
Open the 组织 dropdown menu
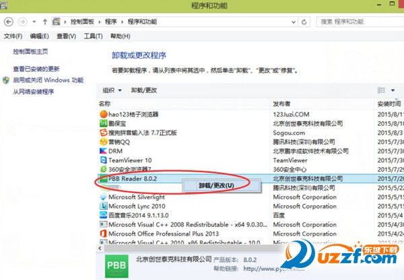pos(112,90)
